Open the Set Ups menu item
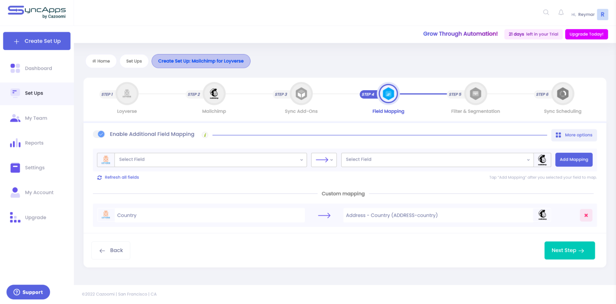The height and width of the screenshot is (304, 616). click(x=37, y=93)
